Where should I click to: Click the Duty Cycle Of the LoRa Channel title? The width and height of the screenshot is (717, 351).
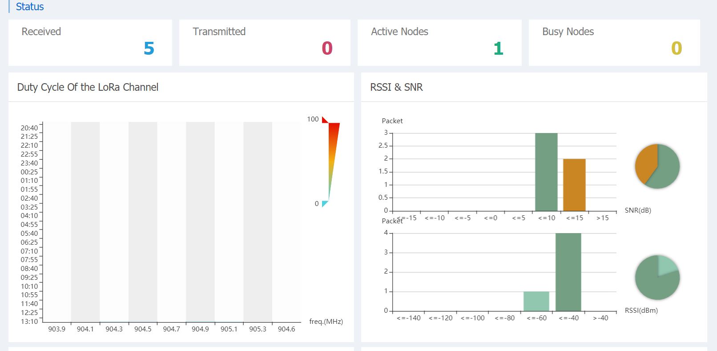point(88,87)
